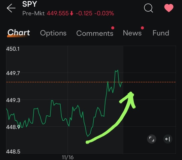182x160 pixels.
Task: Go to the News tab
Action: pos(132,33)
